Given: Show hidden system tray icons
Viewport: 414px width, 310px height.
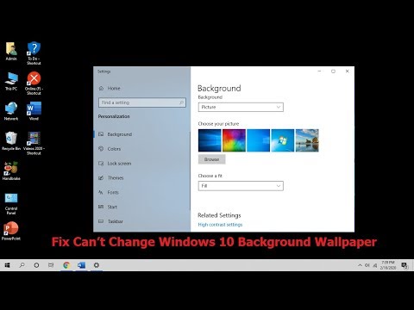Looking at the screenshot, I should [360, 265].
